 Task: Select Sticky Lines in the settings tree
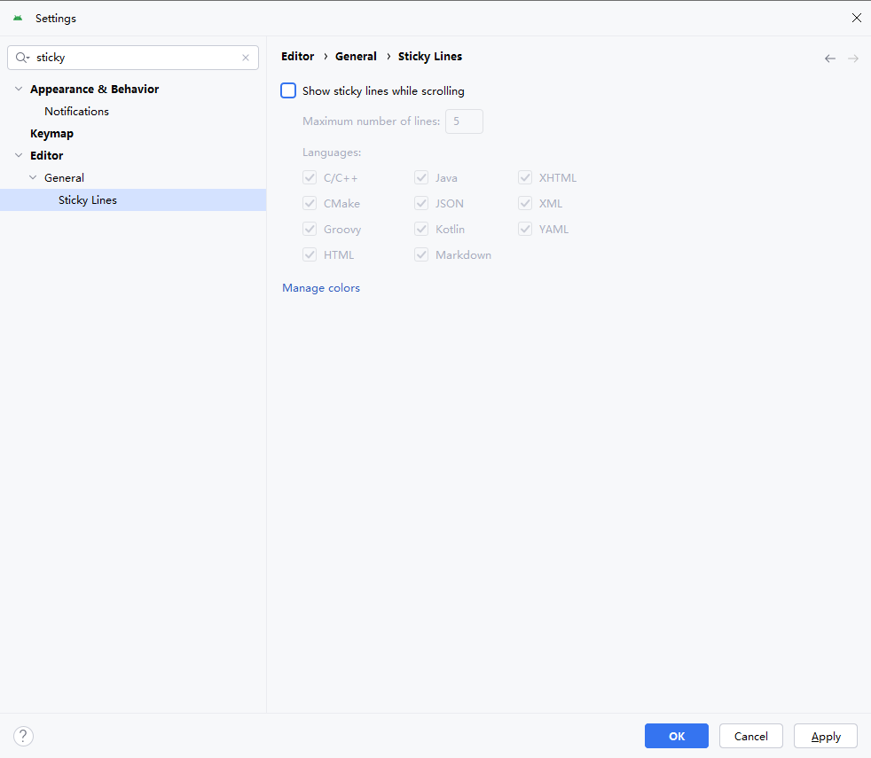click(x=133, y=199)
